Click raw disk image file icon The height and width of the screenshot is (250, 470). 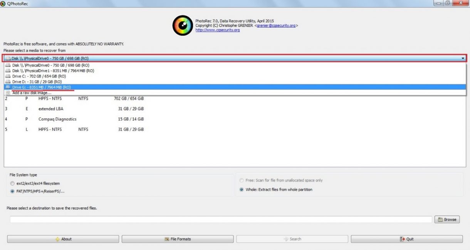point(8,93)
